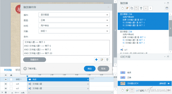Open the 对象 dropdown showing 按钮 1
The width and height of the screenshot is (172, 94).
coord(74,31)
